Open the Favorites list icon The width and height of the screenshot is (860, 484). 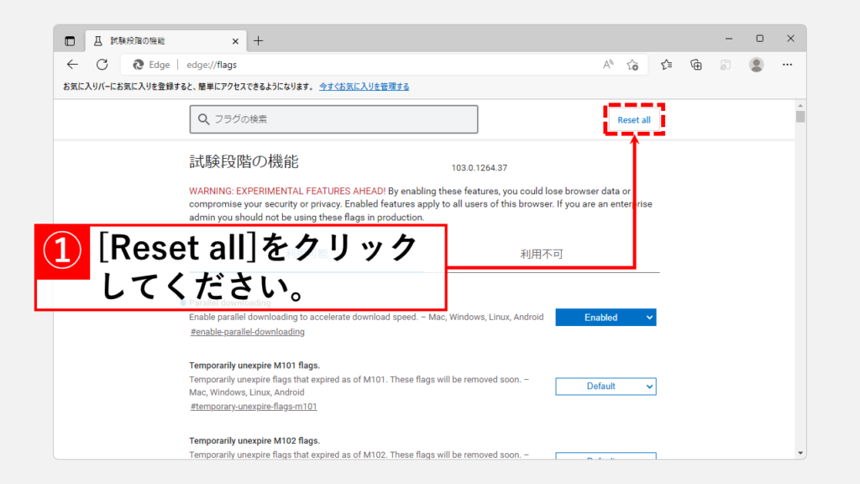[666, 65]
